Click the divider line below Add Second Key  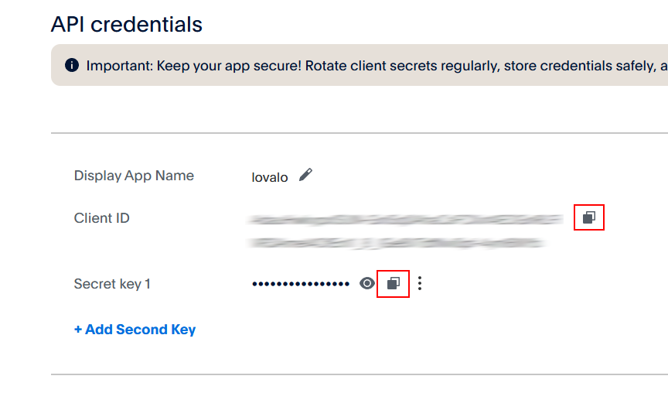pos(360,374)
